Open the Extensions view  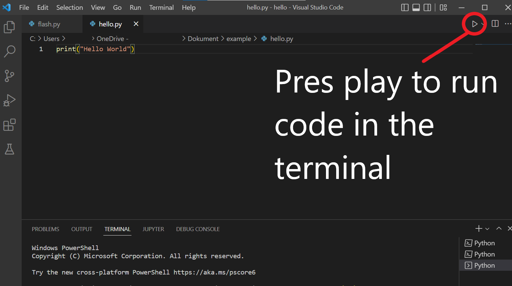coord(9,125)
